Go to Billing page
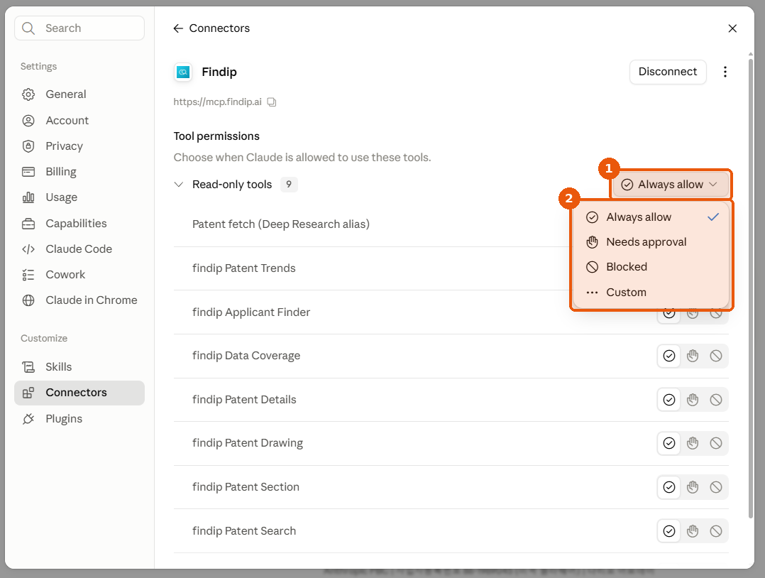Screen dimensions: 765x578 pos(79,172)
